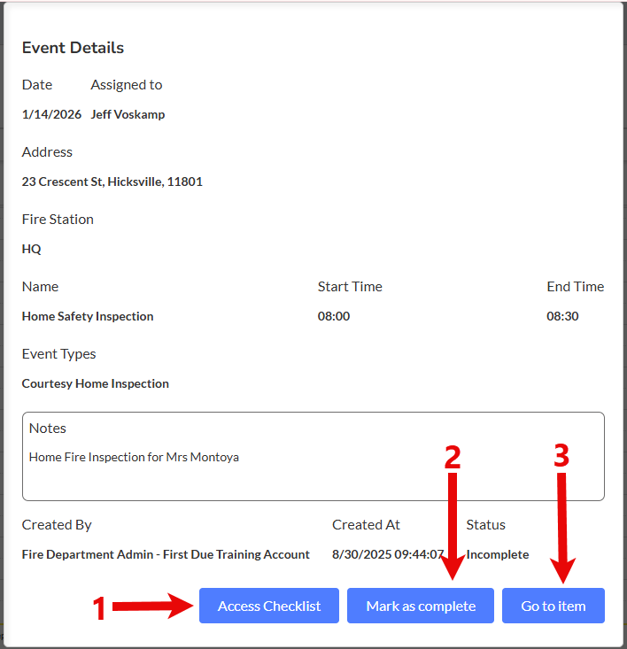Click the Assigned to label

click(x=127, y=85)
